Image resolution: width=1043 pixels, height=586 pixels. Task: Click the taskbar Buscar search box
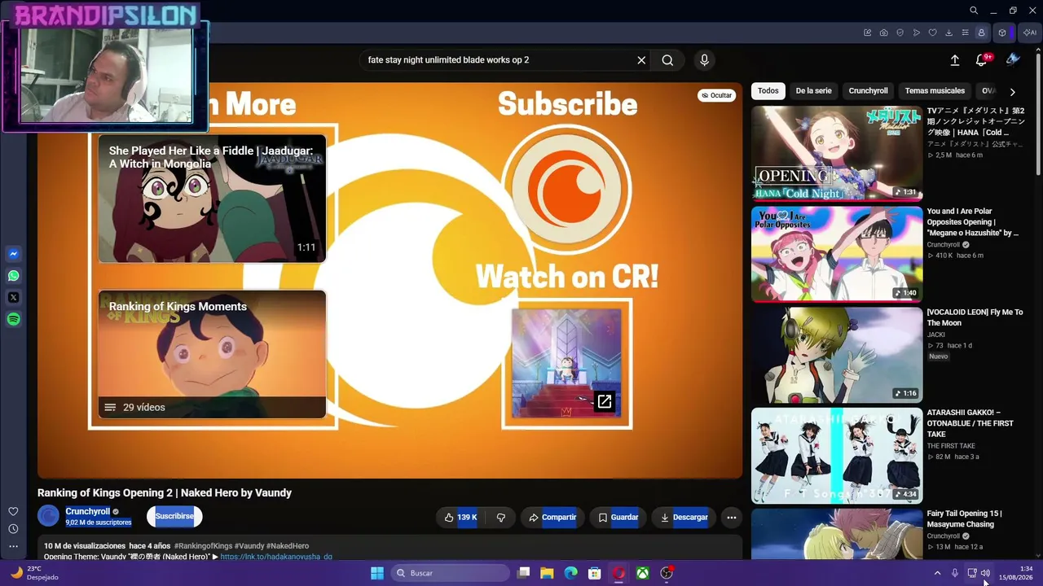(450, 573)
